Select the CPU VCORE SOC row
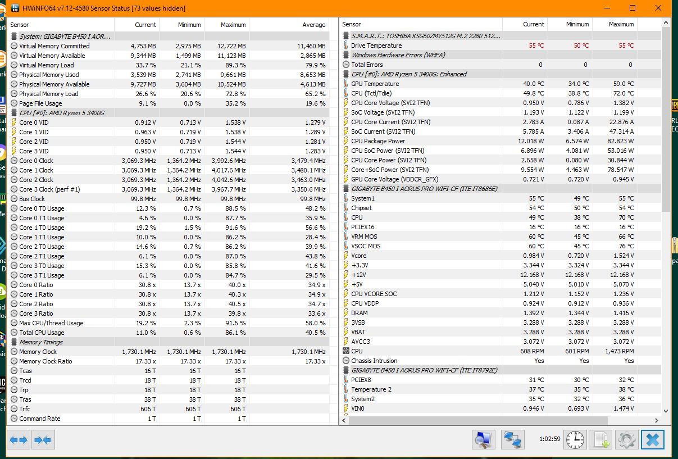The width and height of the screenshot is (678, 459). tap(500, 294)
